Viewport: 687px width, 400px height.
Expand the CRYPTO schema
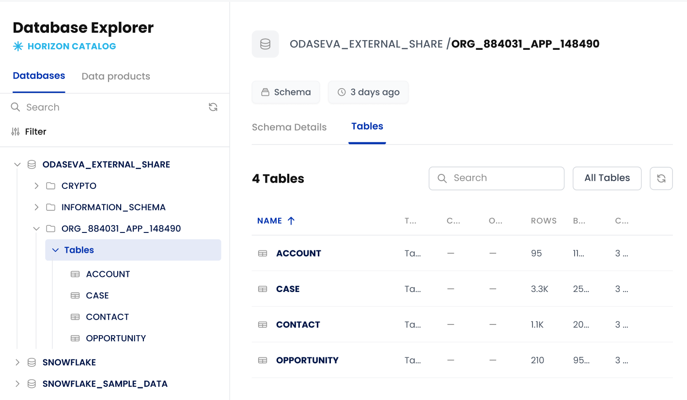pyautogui.click(x=36, y=186)
